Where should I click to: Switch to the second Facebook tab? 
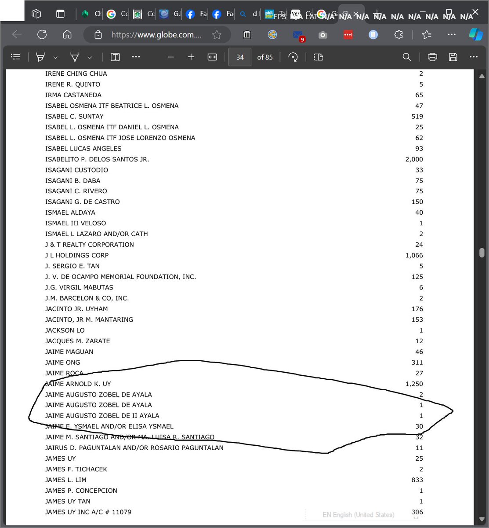[223, 14]
